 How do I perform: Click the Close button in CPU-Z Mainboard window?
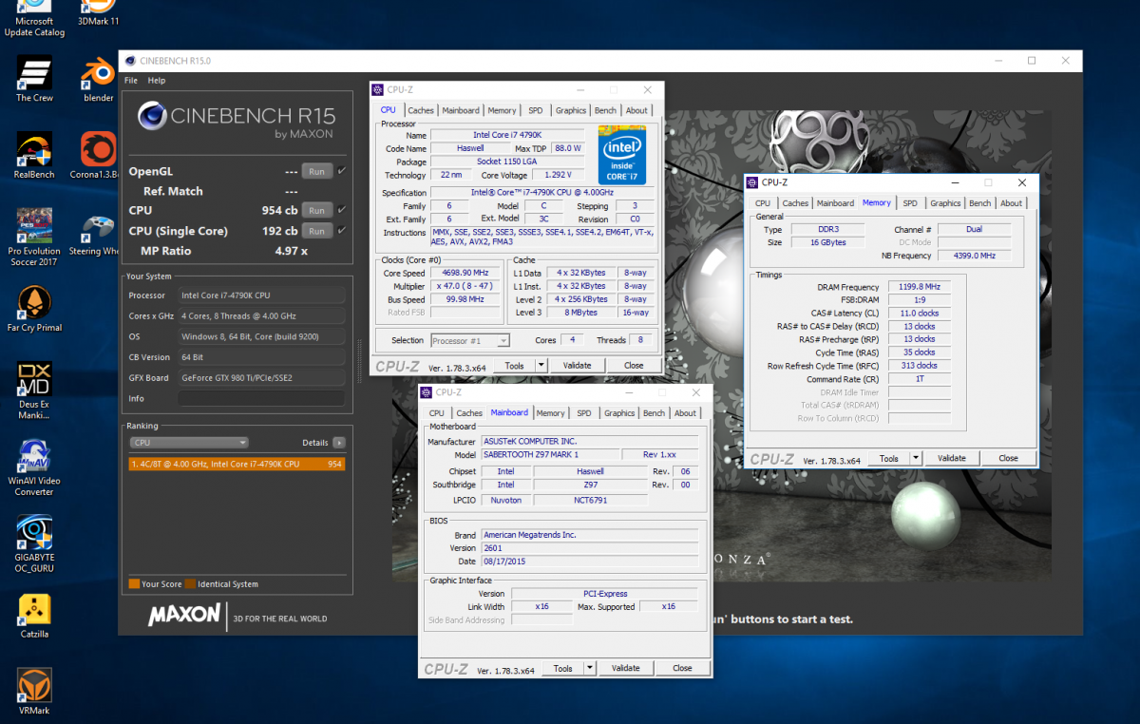(682, 668)
